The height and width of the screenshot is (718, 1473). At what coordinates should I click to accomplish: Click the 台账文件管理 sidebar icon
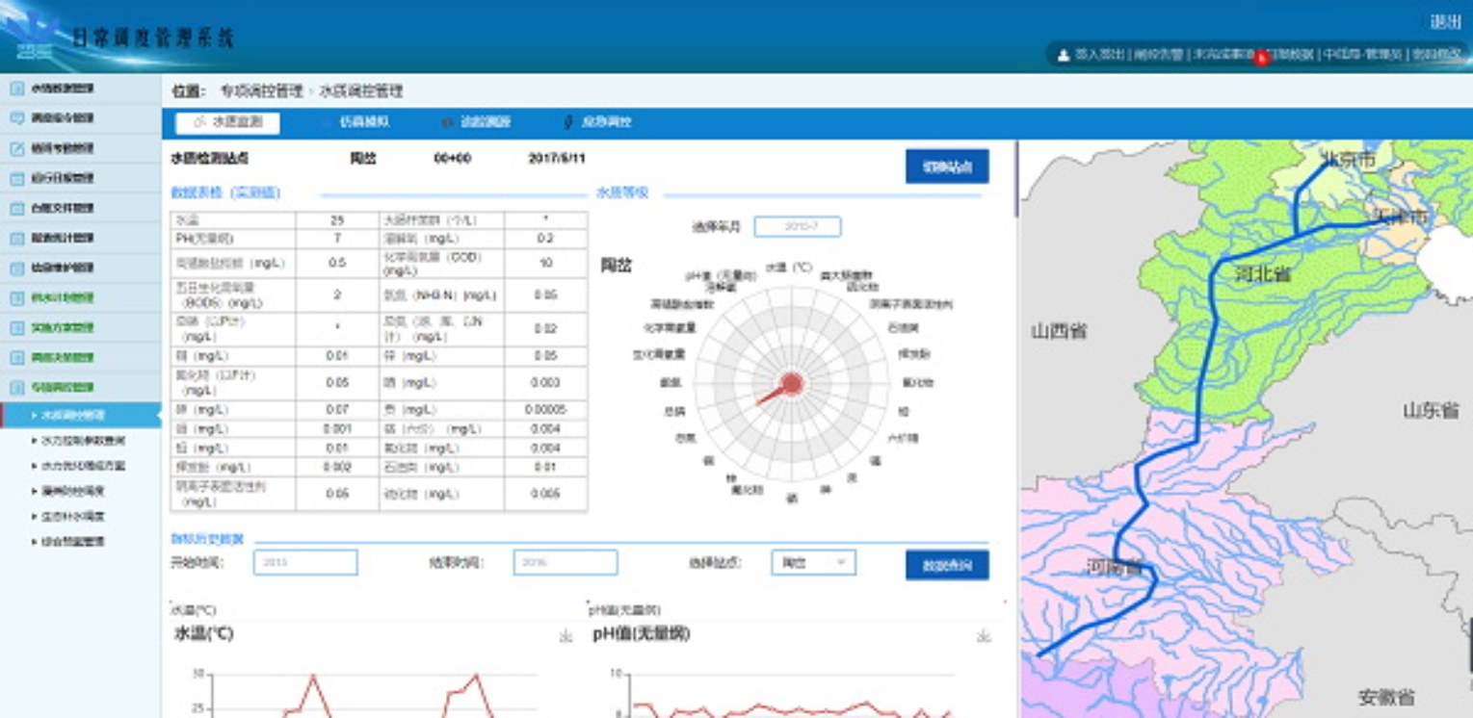pyautogui.click(x=17, y=208)
